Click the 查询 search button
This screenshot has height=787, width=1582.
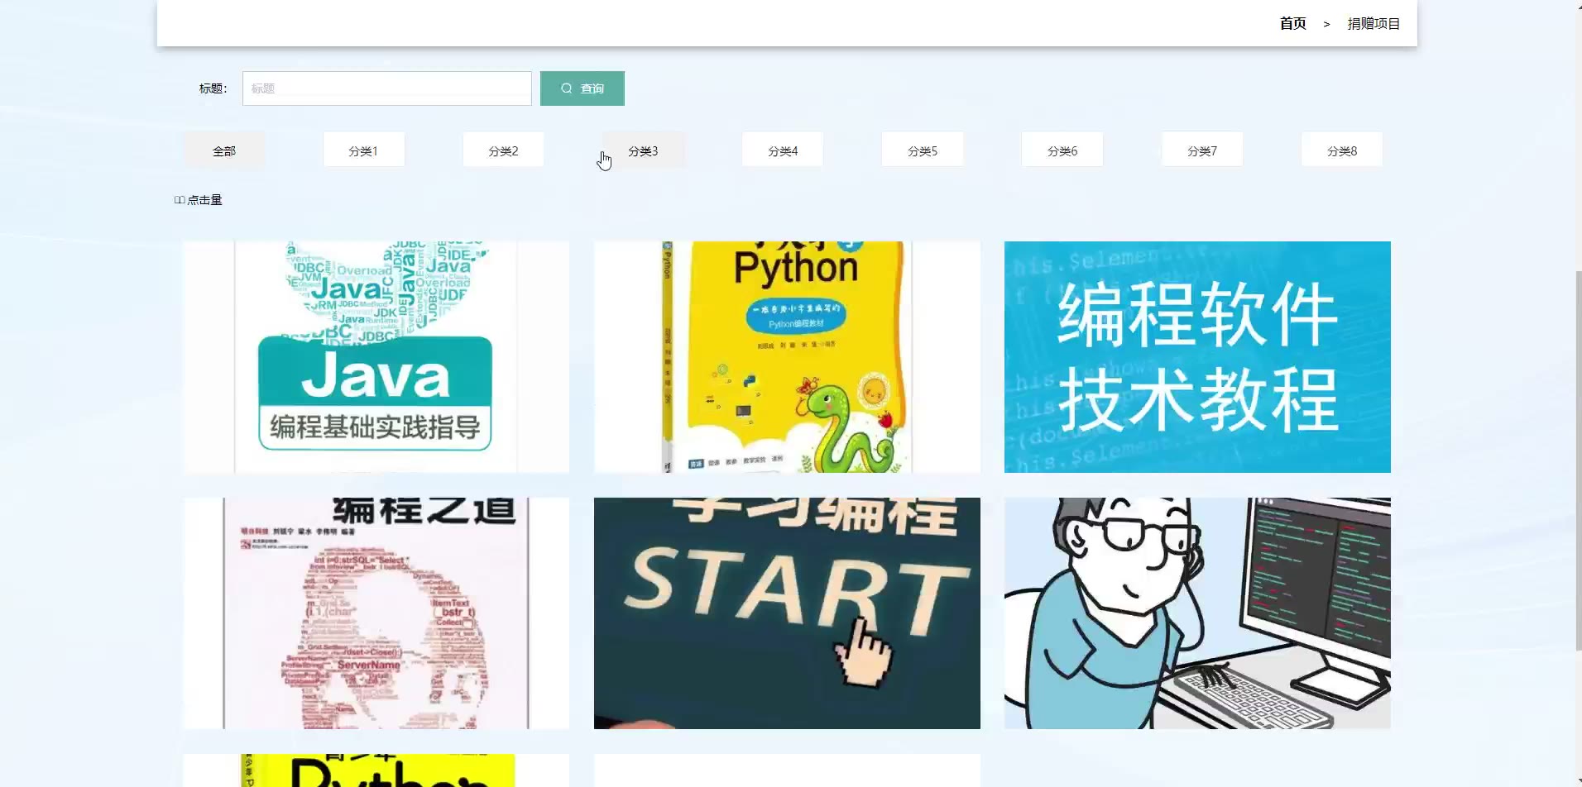(x=582, y=88)
